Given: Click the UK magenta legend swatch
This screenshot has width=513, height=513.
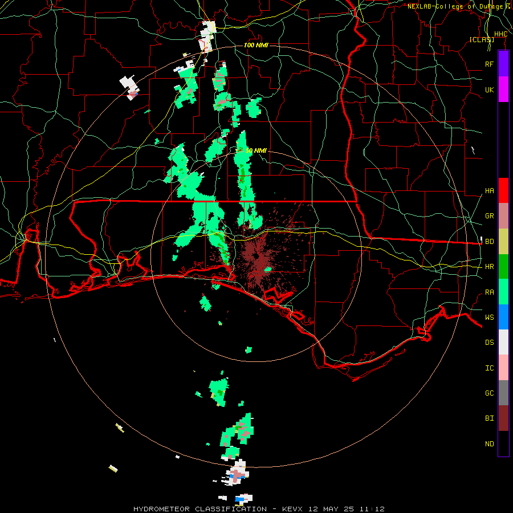Looking at the screenshot, I should 503,89.
